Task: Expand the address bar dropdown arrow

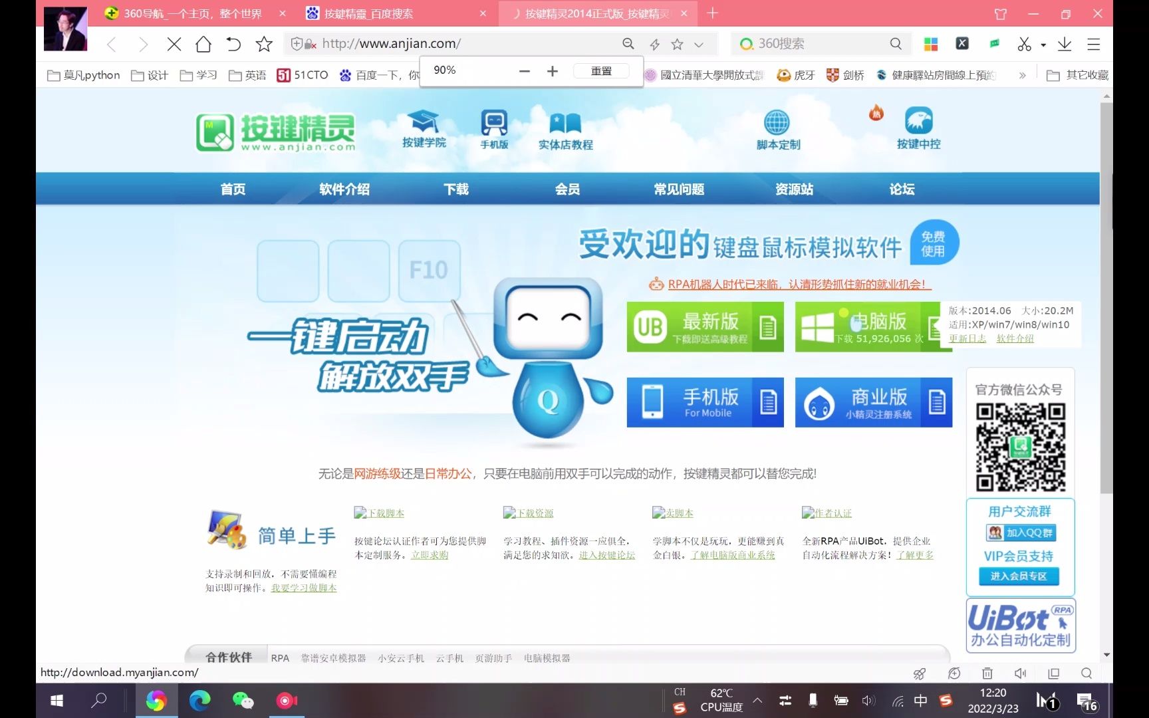Action: pyautogui.click(x=699, y=45)
